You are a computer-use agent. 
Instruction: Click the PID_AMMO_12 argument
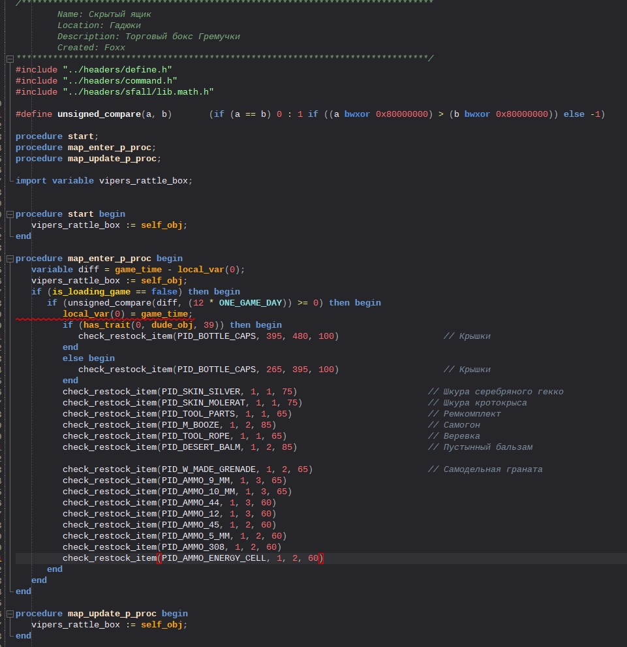coord(191,515)
